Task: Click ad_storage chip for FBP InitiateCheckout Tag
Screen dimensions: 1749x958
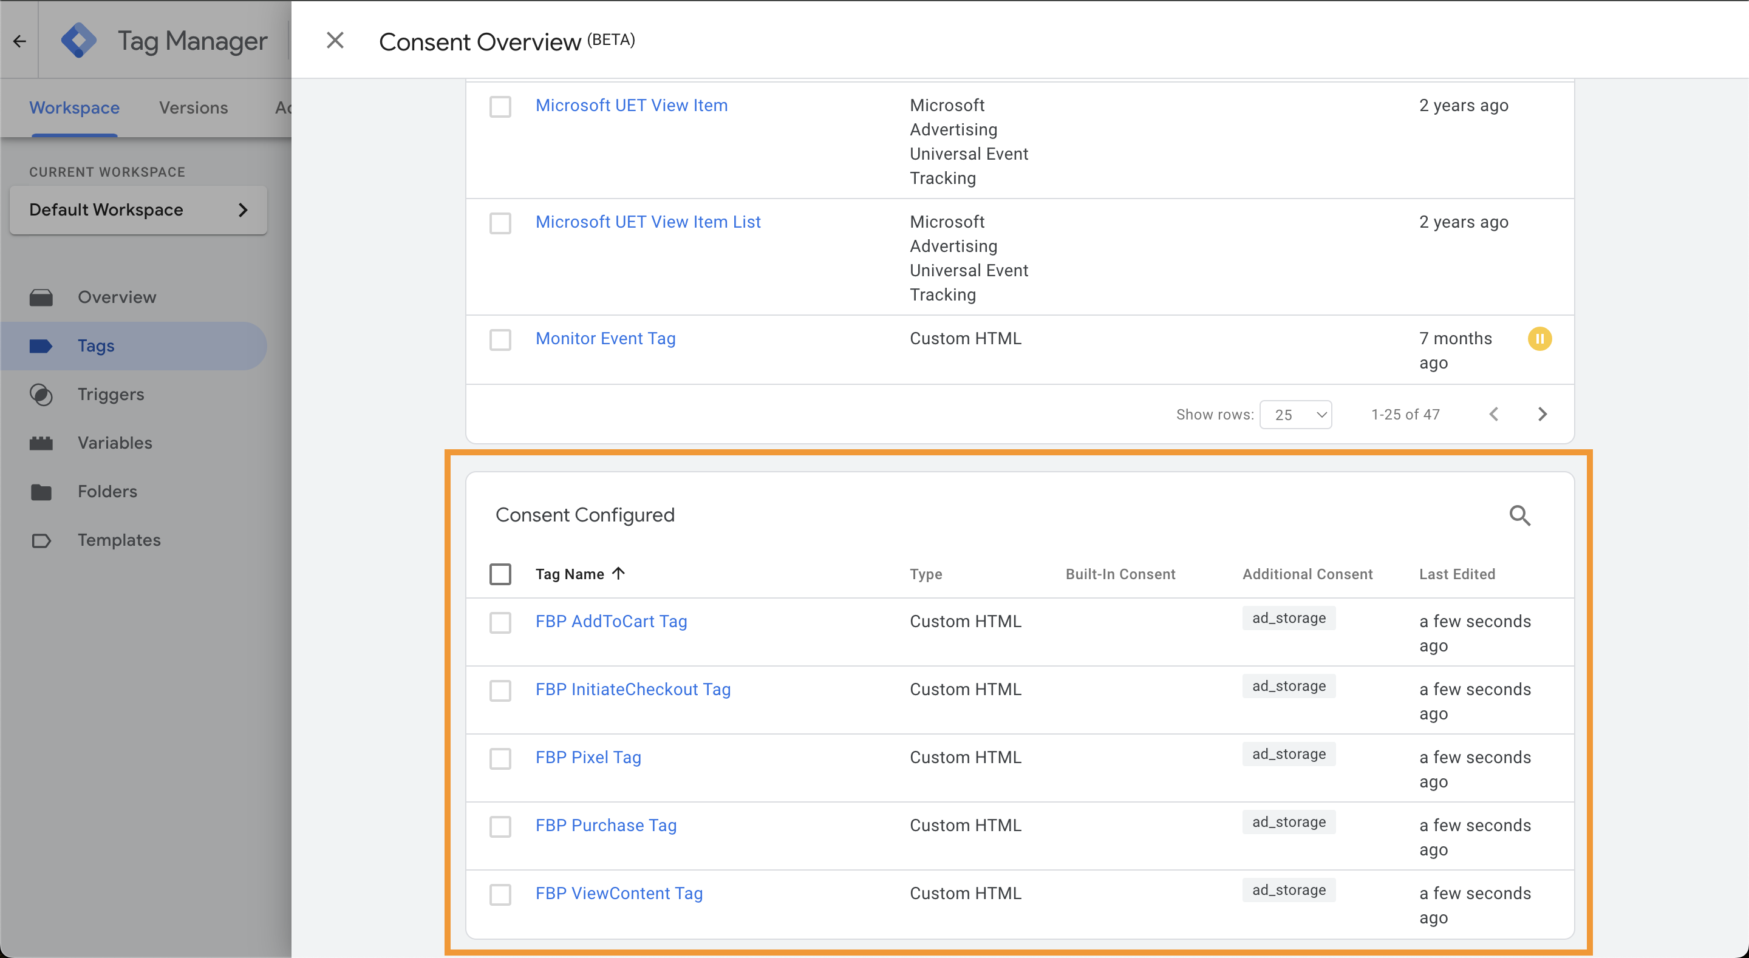Action: coord(1289,686)
